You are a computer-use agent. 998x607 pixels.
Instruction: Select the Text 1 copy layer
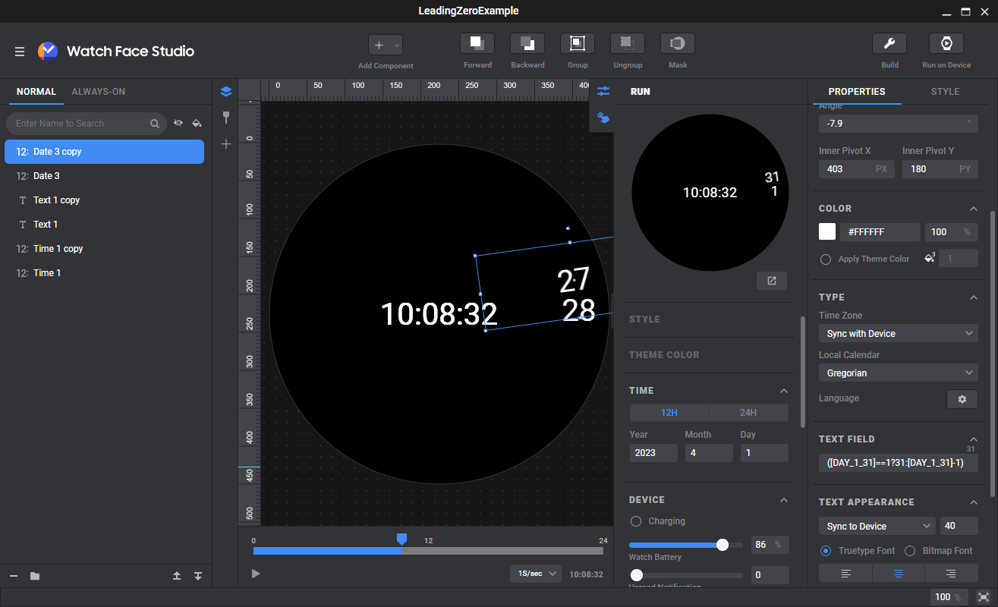[x=56, y=200]
